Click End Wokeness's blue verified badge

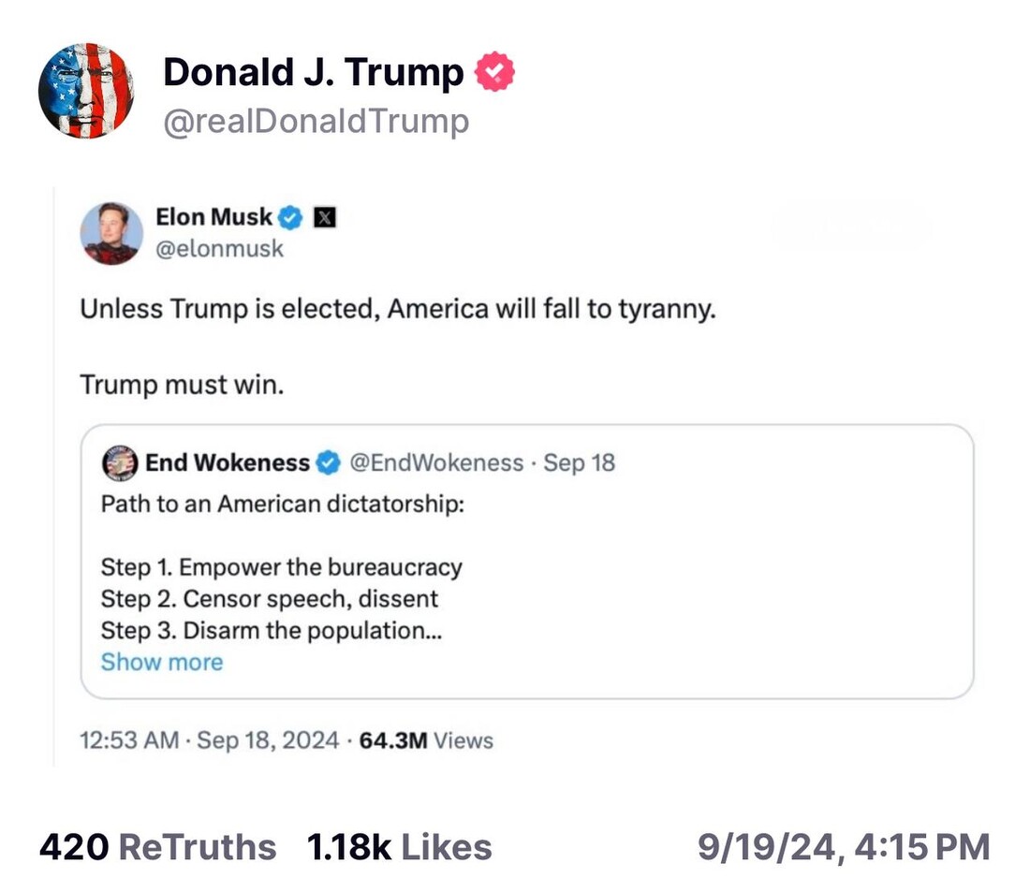point(327,462)
